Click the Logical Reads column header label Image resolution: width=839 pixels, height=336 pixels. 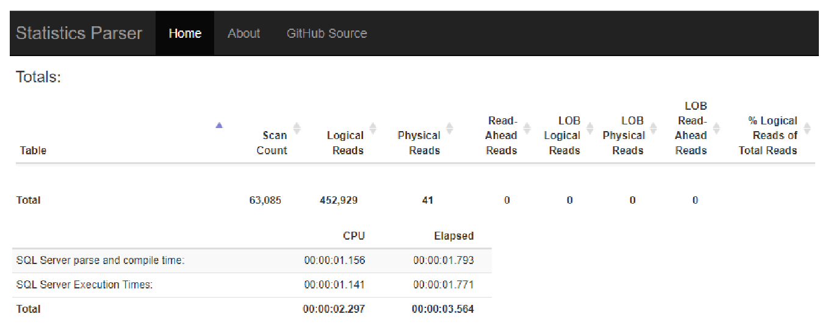point(345,143)
